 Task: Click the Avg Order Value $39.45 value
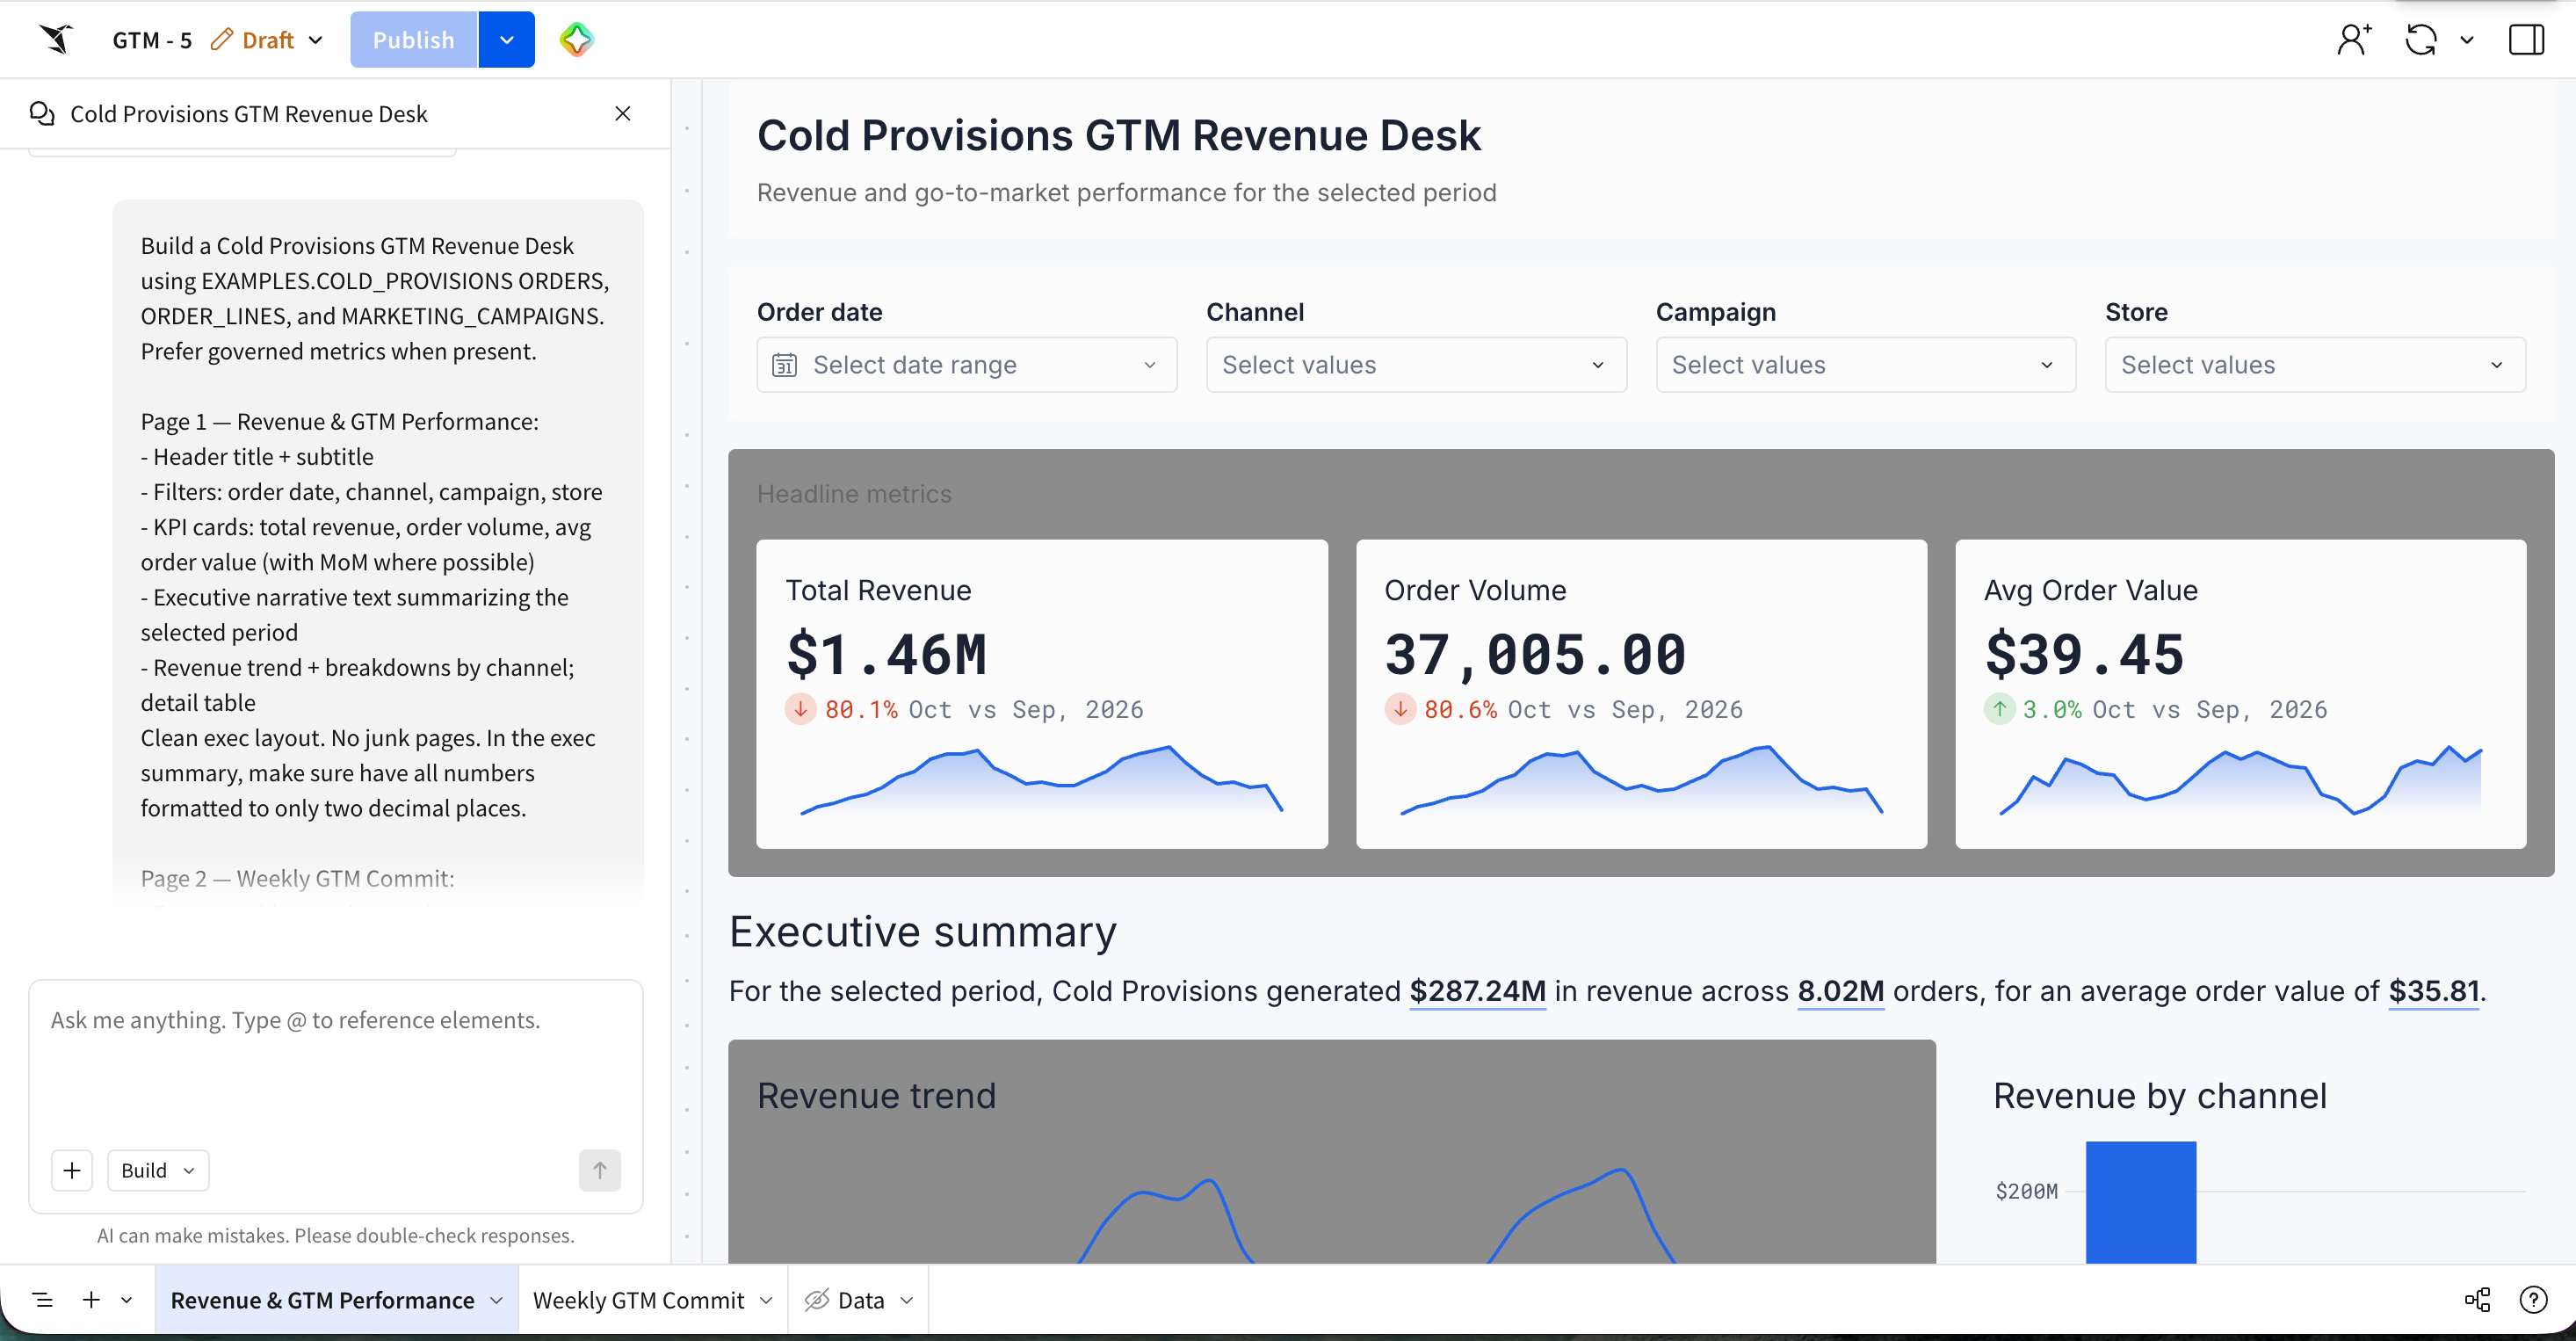pyautogui.click(x=2085, y=654)
